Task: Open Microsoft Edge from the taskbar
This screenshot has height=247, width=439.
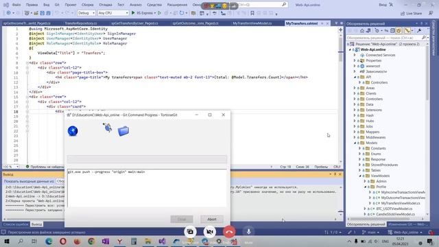Action: (x=49, y=241)
